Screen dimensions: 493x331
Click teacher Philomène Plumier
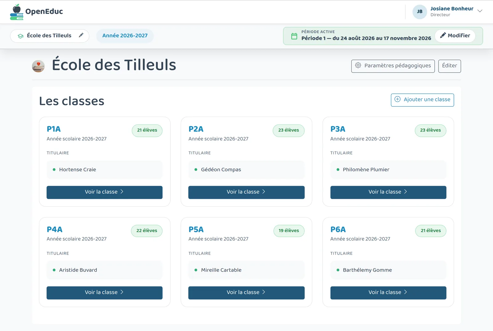click(366, 170)
